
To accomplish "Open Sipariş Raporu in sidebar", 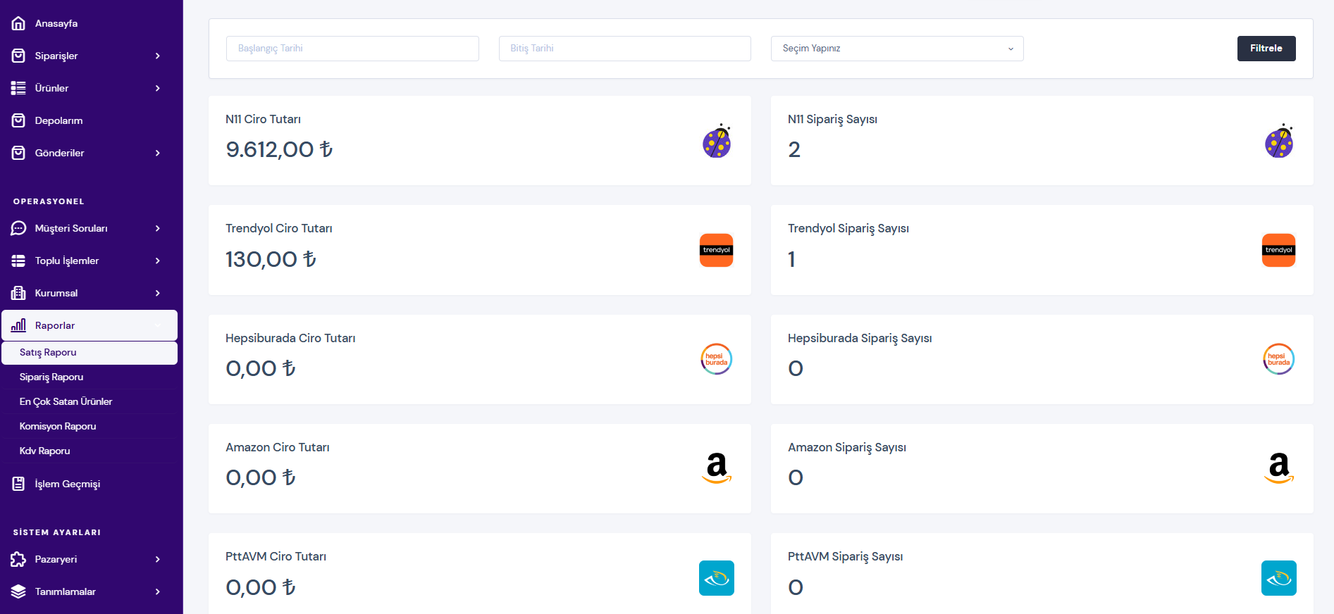I will click(x=51, y=377).
